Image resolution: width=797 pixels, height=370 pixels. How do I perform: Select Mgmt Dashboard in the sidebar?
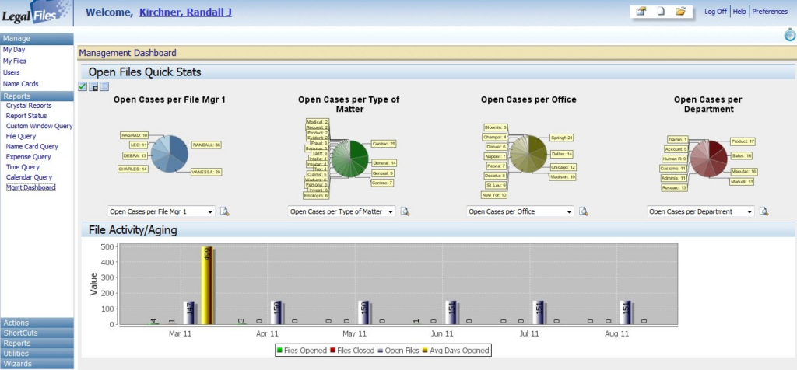click(x=30, y=187)
